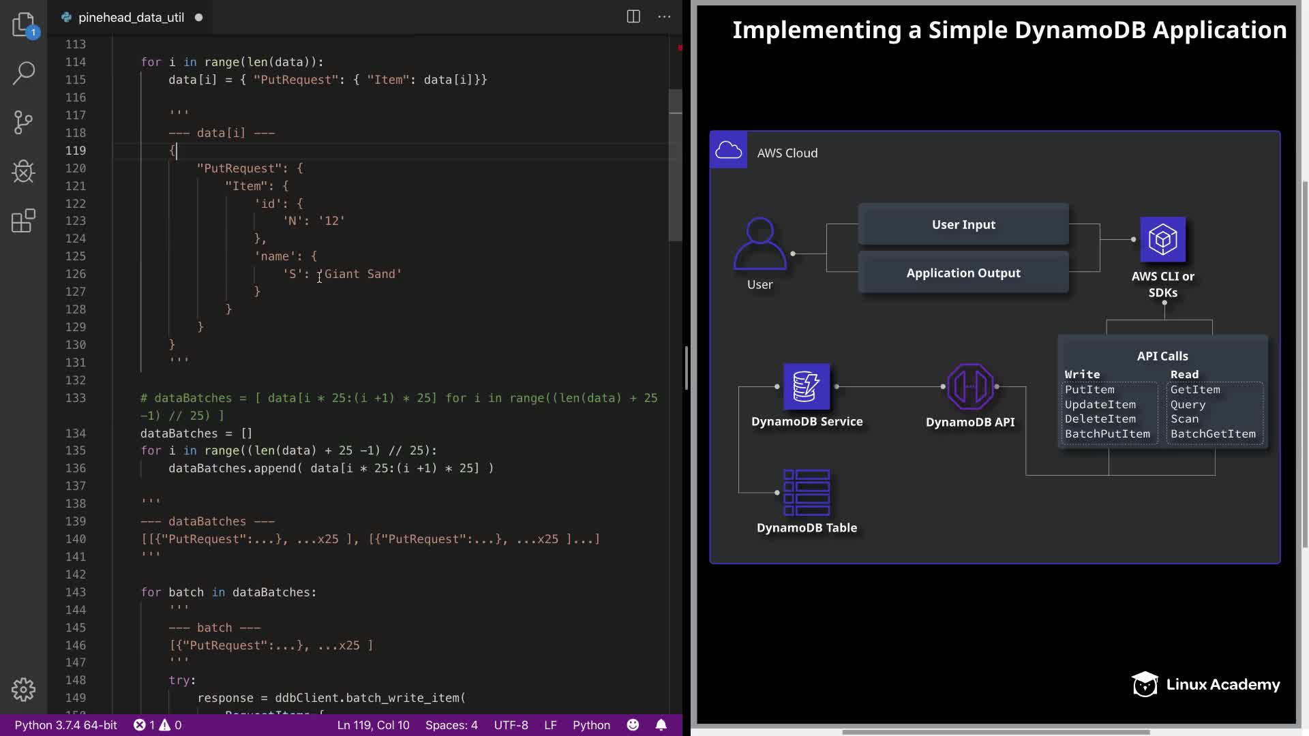Click the notifications bell icon

[661, 725]
